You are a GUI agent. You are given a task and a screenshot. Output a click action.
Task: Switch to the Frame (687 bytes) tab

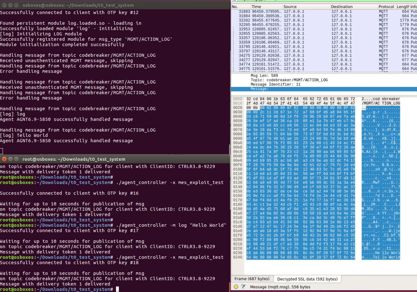[252, 279]
